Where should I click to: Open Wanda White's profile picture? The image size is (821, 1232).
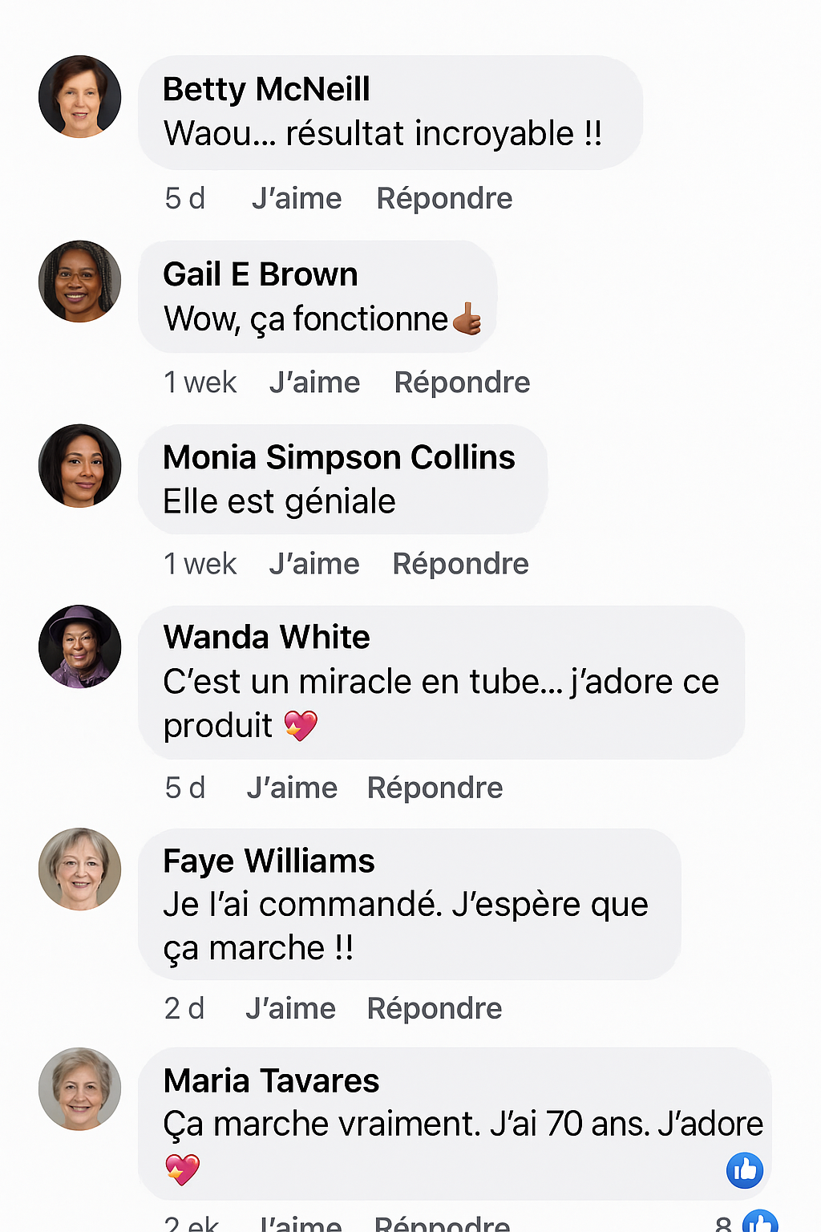[80, 646]
